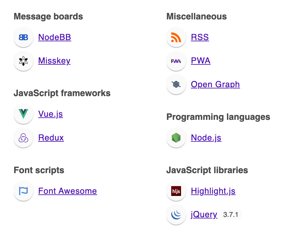
Task: Click the jQuery logo icon
Action: pos(176,215)
